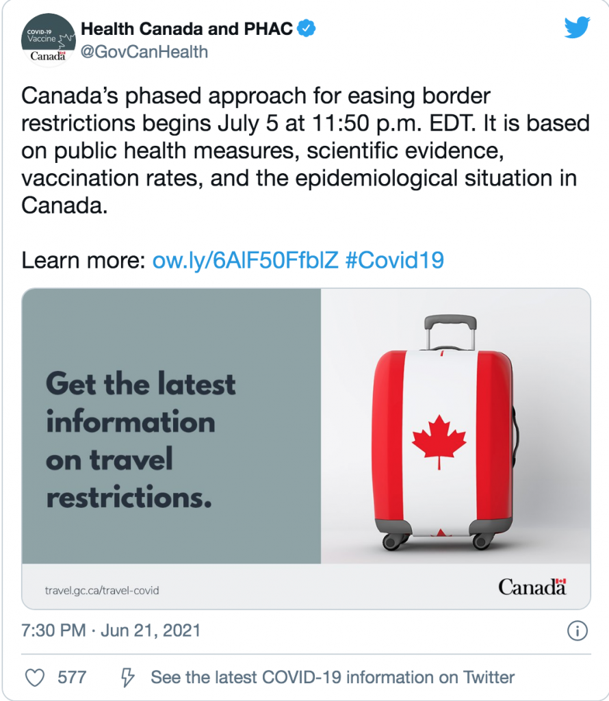The image size is (609, 701).
Task: Click the tweet body text
Action: (x=306, y=151)
